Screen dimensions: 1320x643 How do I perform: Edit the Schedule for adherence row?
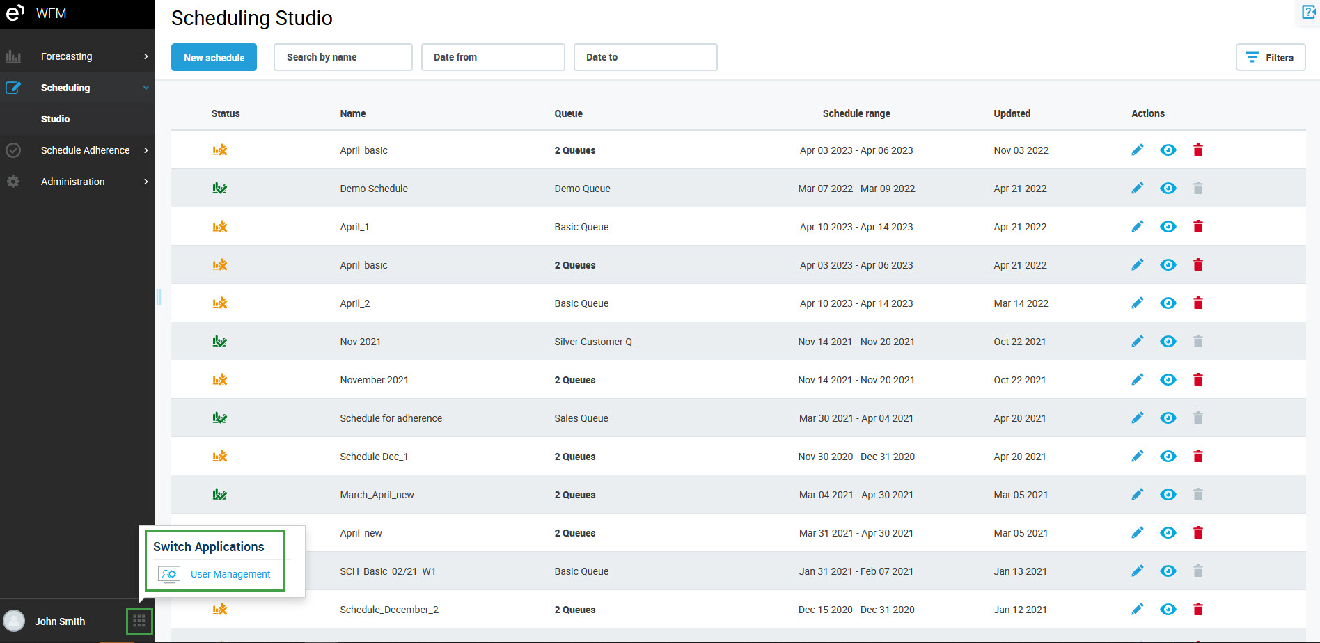1137,418
